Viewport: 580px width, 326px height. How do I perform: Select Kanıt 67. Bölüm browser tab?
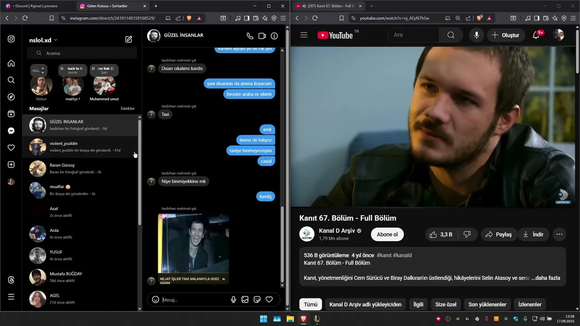click(328, 6)
